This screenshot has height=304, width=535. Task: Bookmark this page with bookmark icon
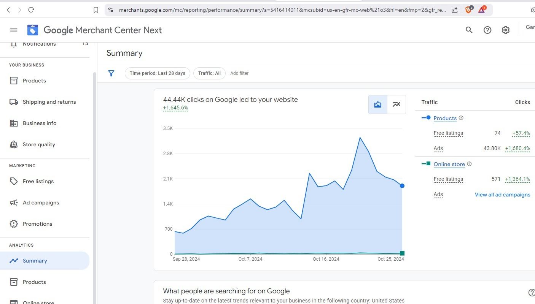[96, 10]
